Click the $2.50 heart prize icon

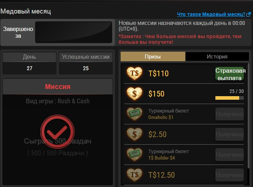[x=134, y=134]
